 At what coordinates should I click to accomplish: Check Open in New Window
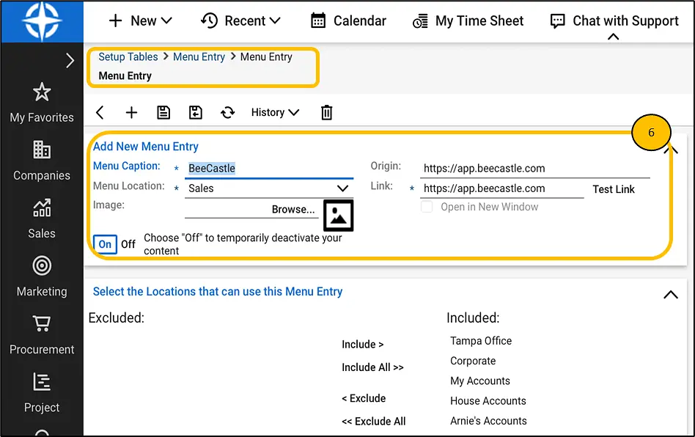(427, 207)
